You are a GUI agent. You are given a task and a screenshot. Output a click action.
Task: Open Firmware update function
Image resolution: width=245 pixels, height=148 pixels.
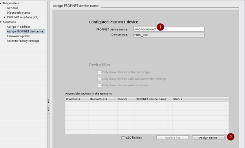pos(18,36)
